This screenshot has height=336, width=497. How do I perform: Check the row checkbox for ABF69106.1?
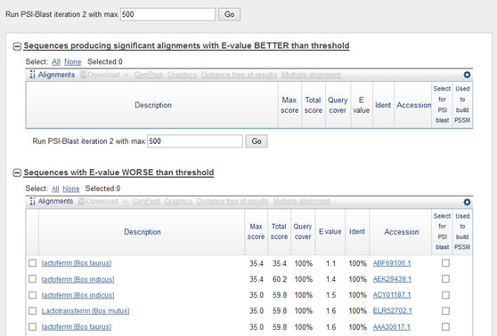pos(32,263)
